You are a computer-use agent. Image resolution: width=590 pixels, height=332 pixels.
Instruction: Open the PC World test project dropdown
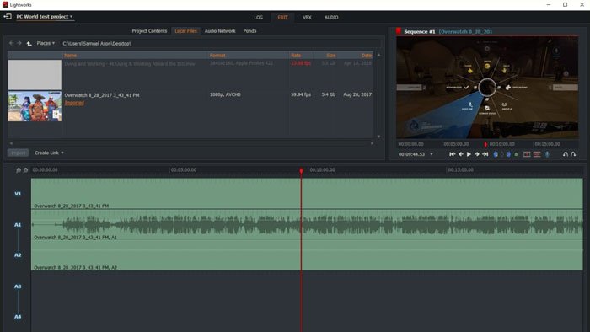pos(45,17)
